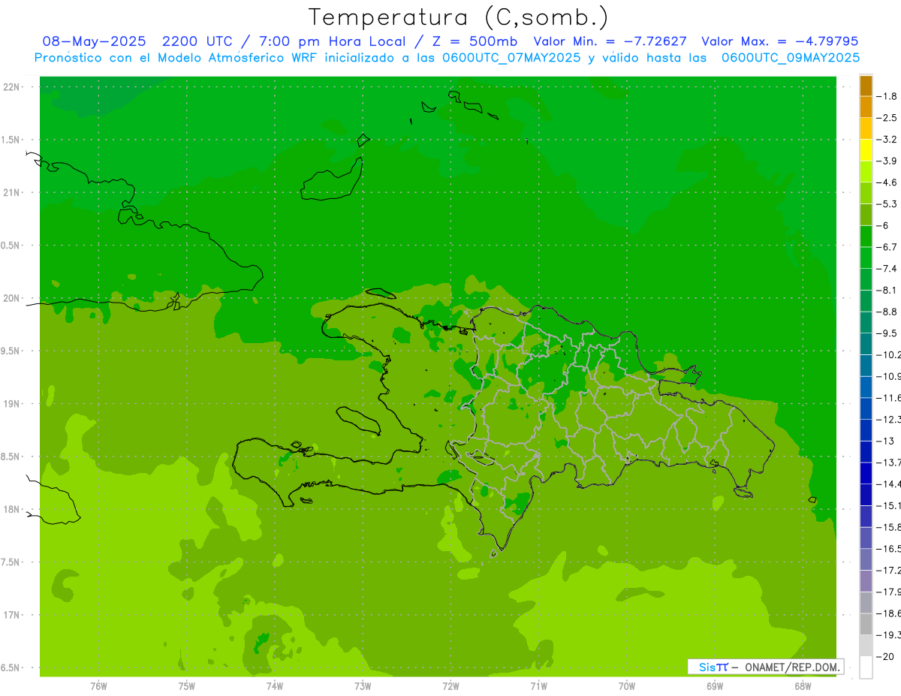
Task: Pick the olive-green swatch between -5.3 and -6
Action: pos(866,215)
